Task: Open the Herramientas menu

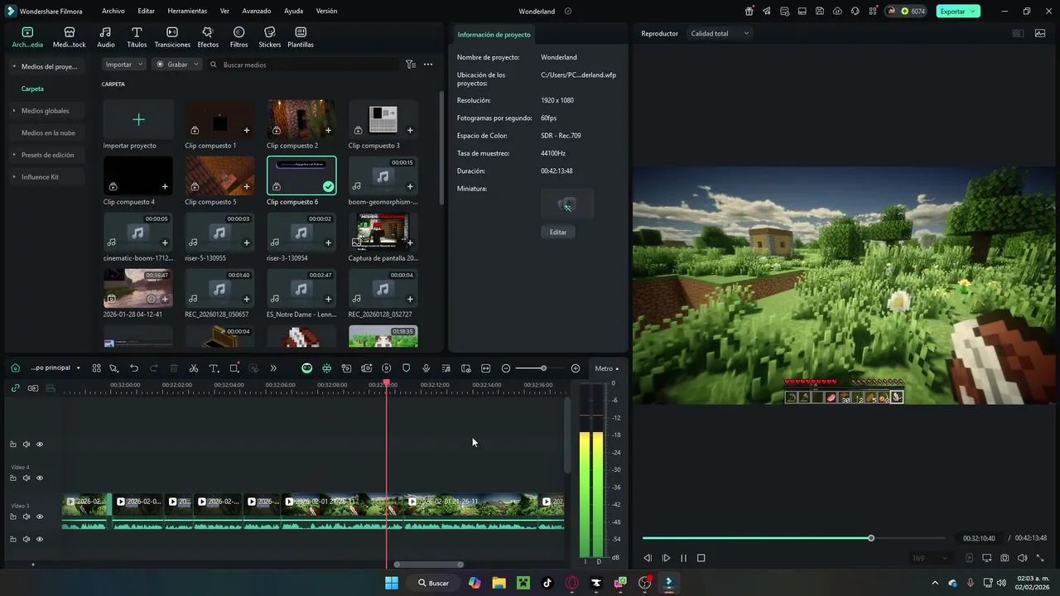Action: pos(187,12)
